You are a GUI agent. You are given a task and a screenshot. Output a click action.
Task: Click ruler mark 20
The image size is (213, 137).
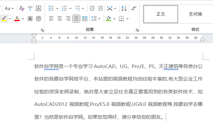[119, 38]
